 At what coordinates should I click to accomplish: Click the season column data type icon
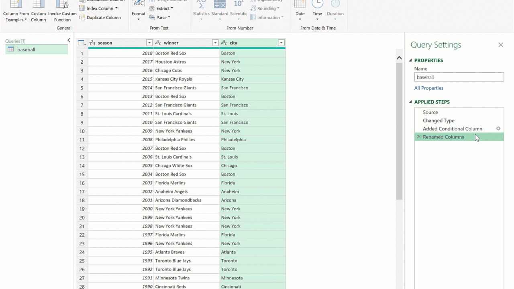[92, 43]
